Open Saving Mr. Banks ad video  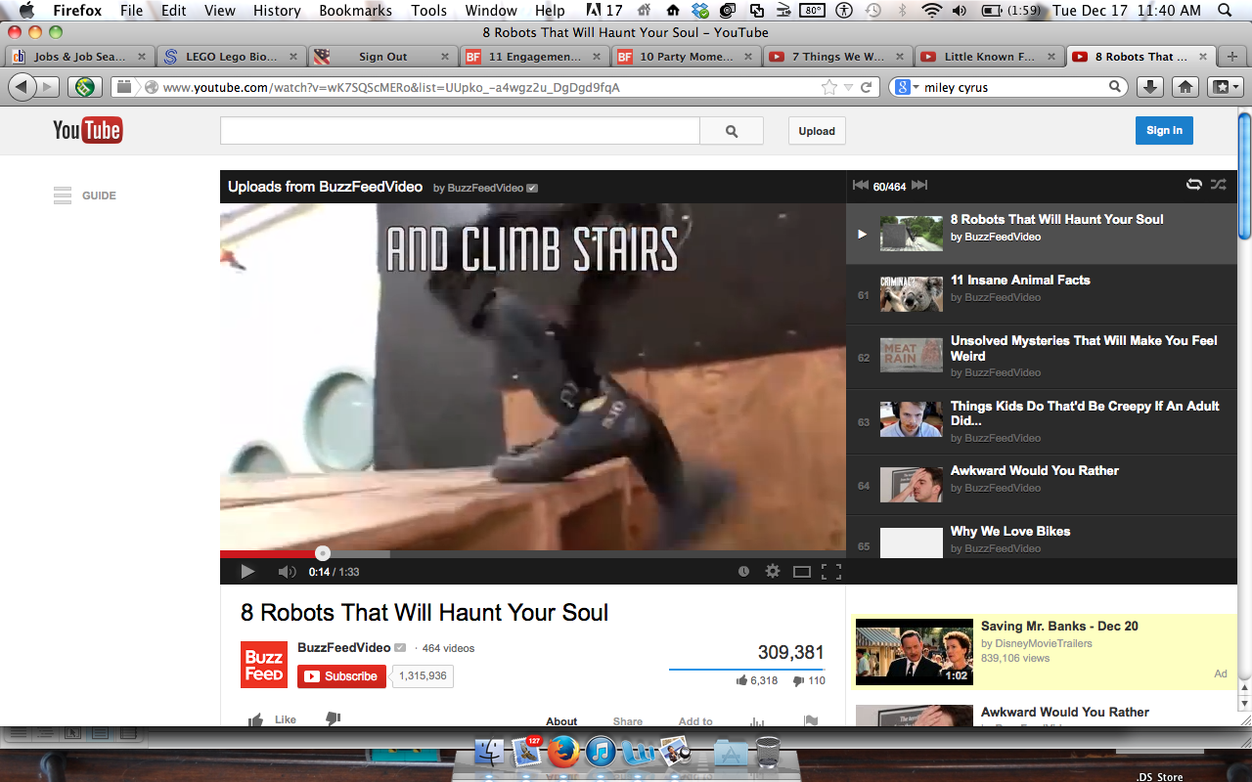click(x=1044, y=652)
